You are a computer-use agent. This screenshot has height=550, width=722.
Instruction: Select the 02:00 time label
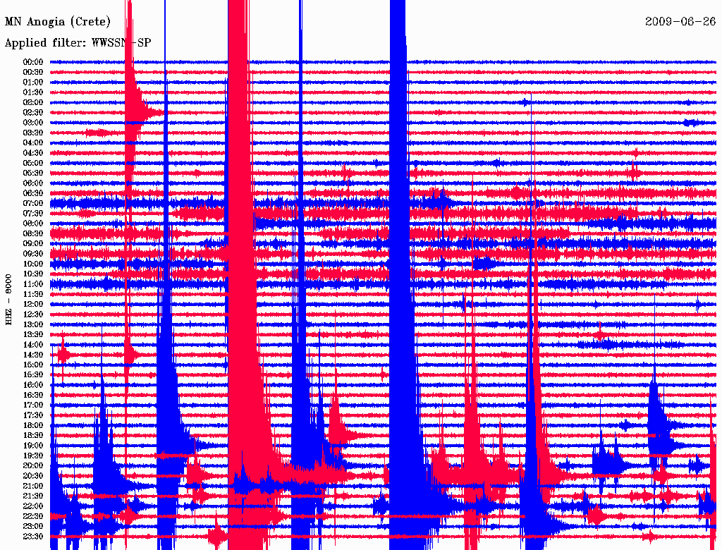(33, 102)
